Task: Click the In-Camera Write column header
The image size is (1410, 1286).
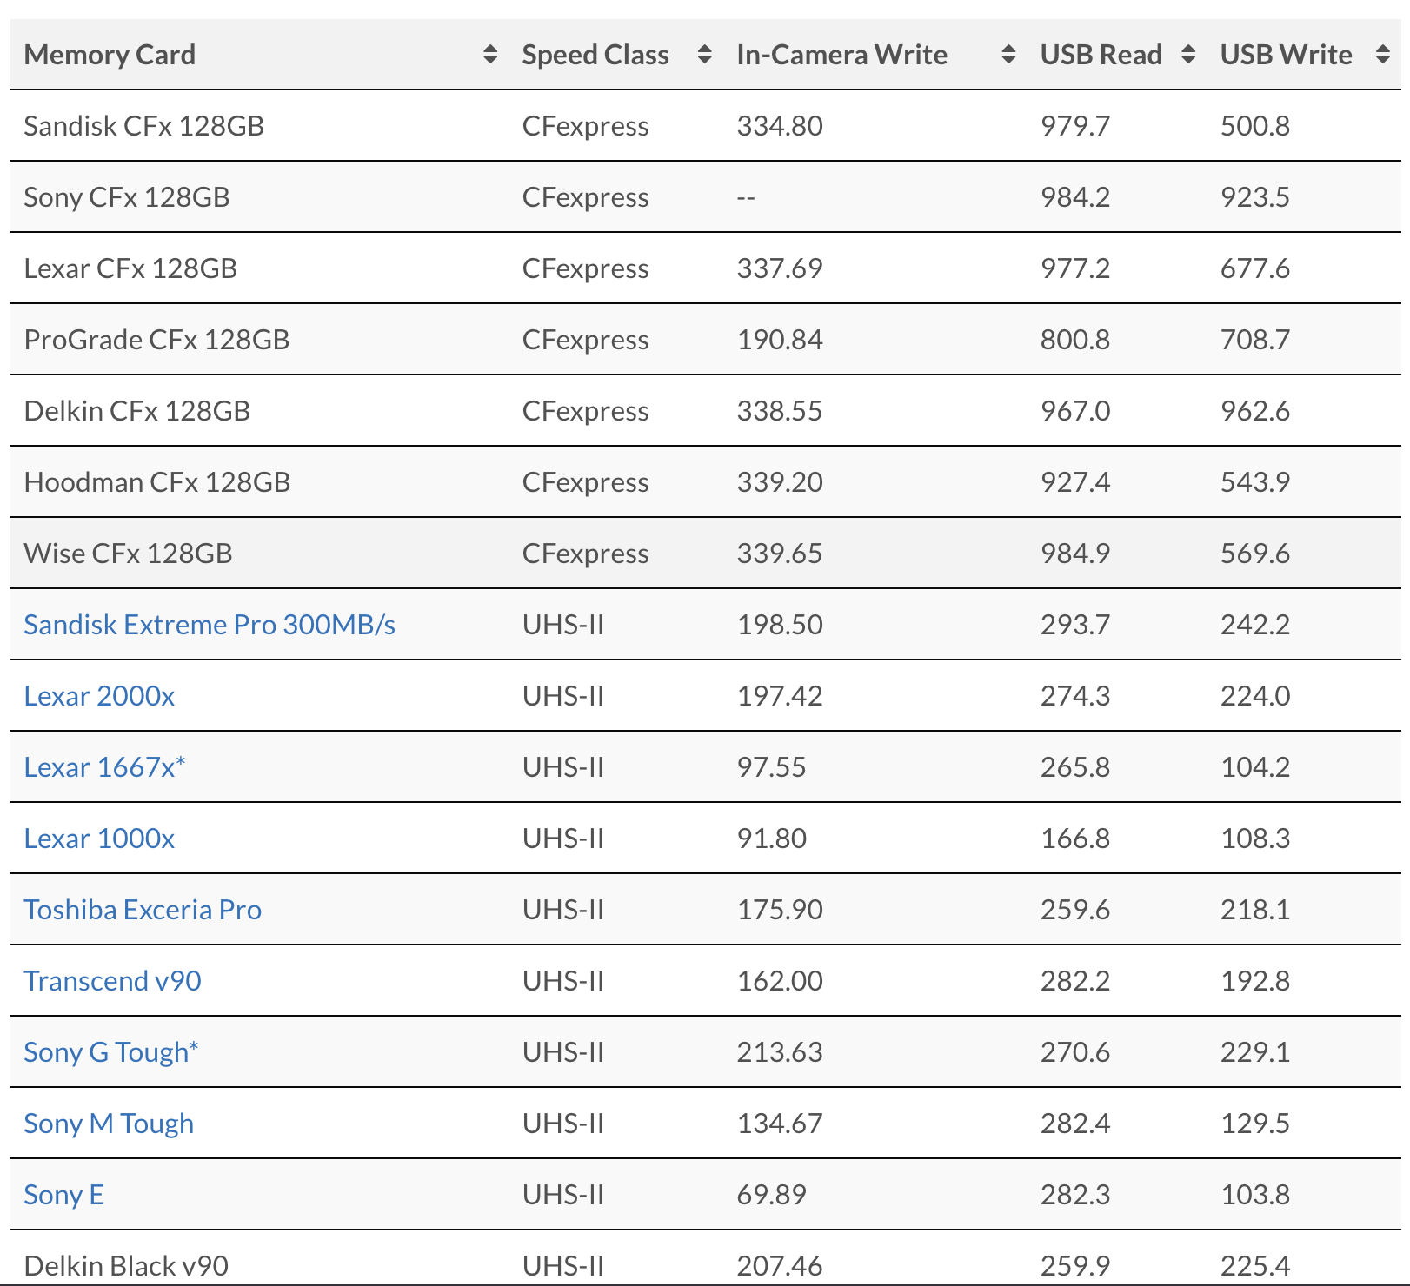Action: coord(875,55)
